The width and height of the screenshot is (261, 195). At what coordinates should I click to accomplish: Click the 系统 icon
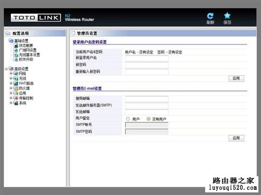[x=16, y=103]
